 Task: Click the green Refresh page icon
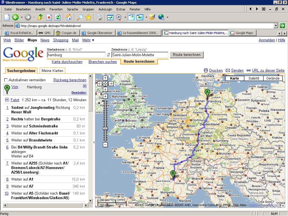(x=58, y=17)
